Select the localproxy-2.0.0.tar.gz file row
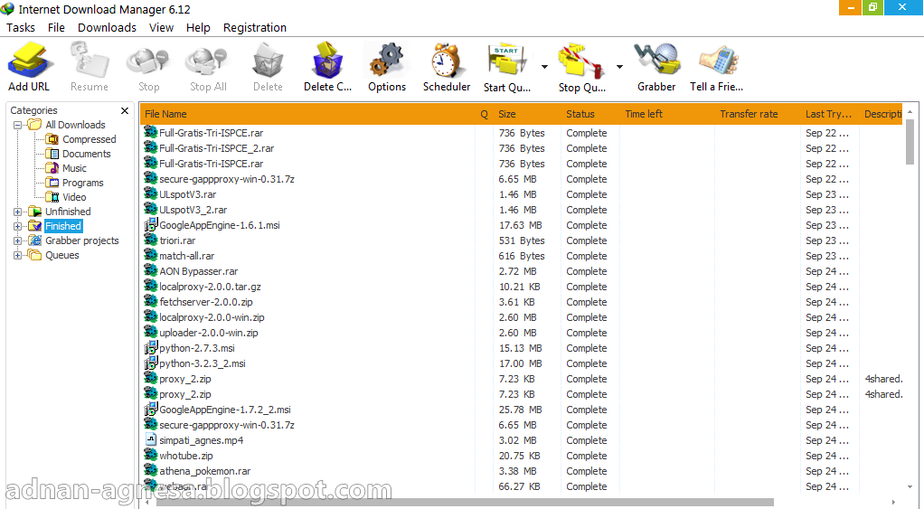The height and width of the screenshot is (509, 924). point(521,287)
